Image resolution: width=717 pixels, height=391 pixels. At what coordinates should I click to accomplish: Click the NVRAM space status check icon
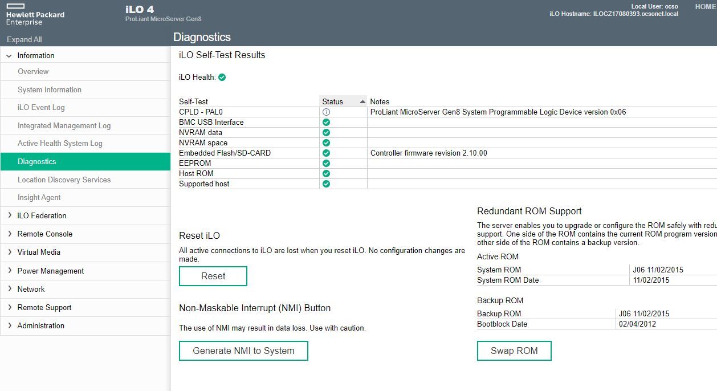pos(327,143)
